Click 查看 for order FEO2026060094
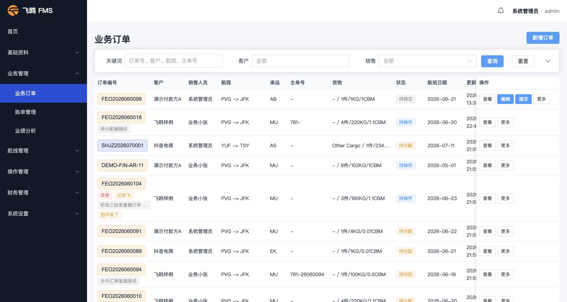Screen dimensions: 567x302 coord(487,275)
